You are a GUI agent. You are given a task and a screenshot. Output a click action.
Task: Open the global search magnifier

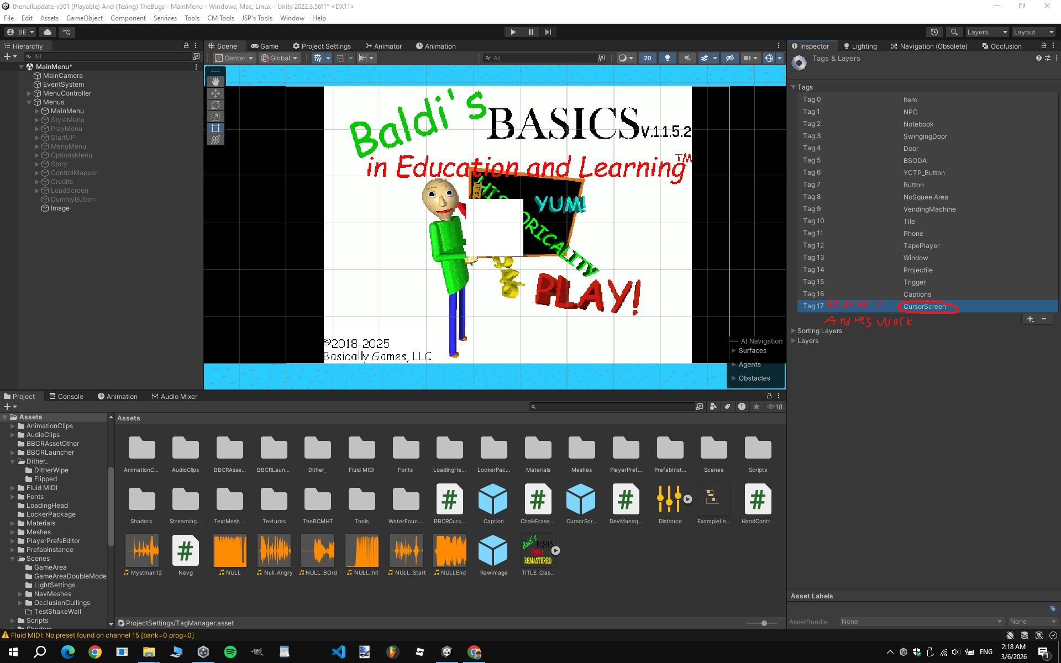pyautogui.click(x=954, y=32)
